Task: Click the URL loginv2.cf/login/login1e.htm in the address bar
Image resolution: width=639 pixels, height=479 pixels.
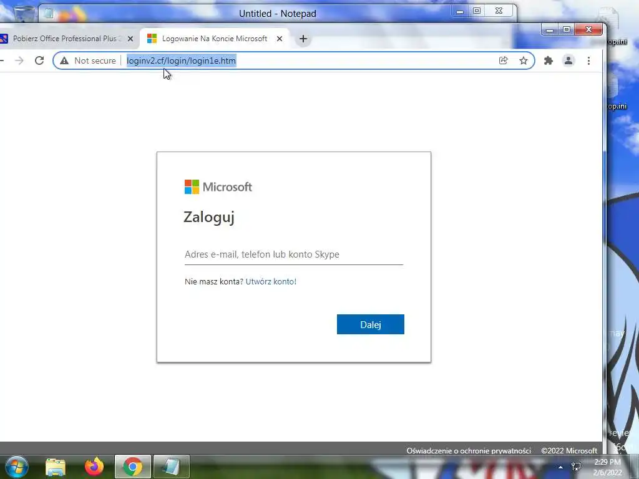Action: (x=181, y=60)
